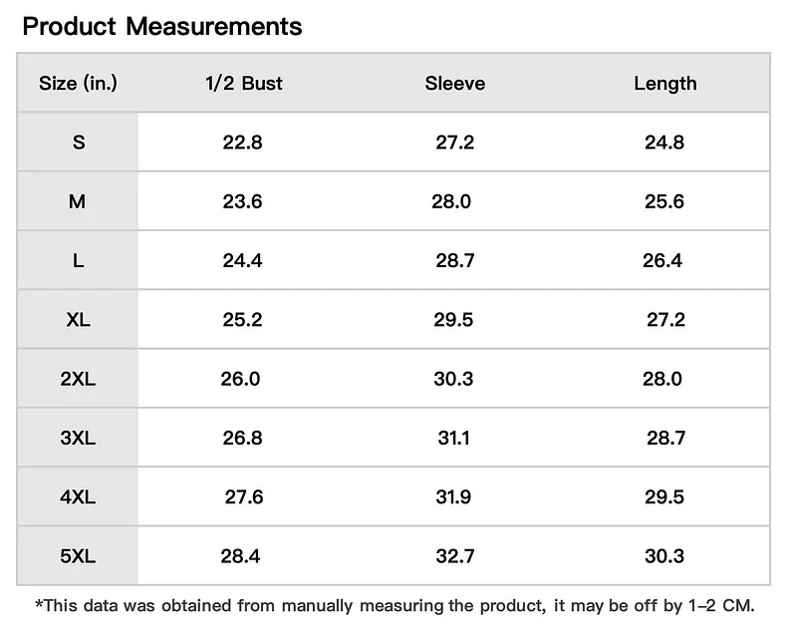Screen dimensions: 787x631
Task: Click the 22.8 bust value for size S
Action: (242, 143)
